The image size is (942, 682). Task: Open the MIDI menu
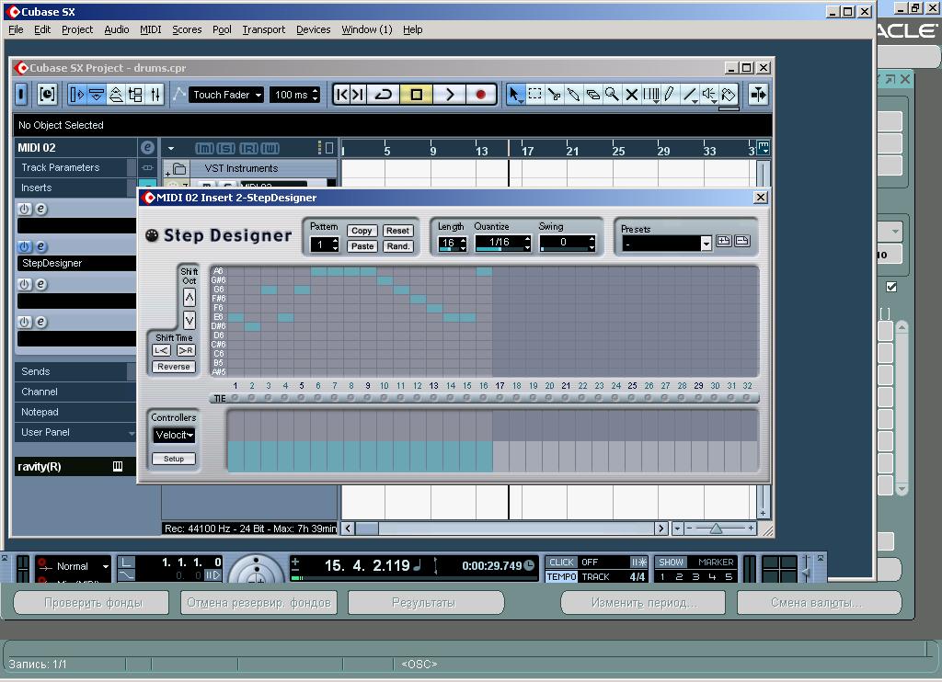tap(150, 29)
